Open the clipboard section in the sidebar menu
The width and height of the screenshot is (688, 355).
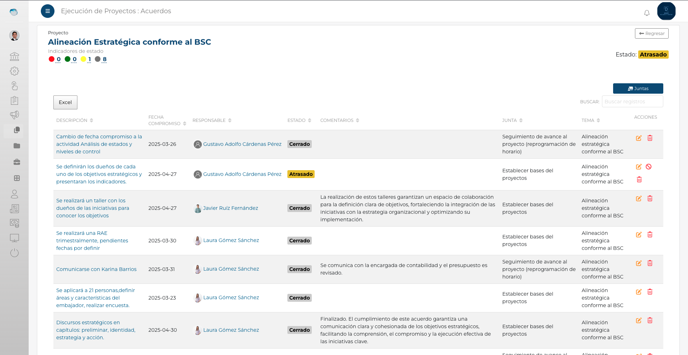14,100
